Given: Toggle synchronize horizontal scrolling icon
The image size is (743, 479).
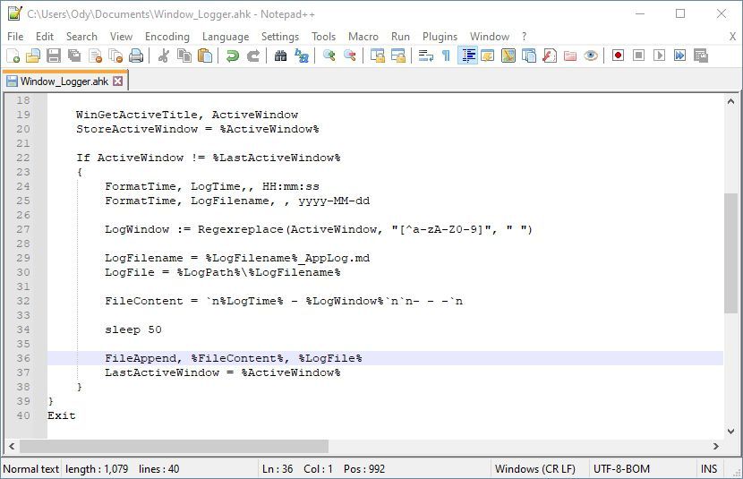Looking at the screenshot, I should point(398,56).
